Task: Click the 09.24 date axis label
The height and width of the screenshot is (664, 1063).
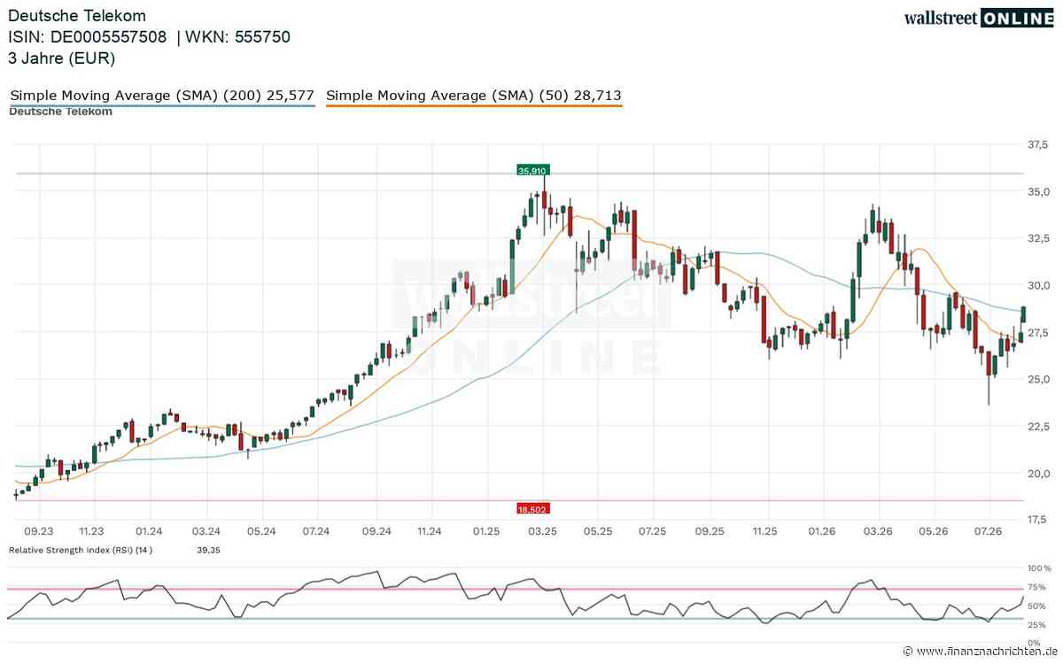Action: 376,530
